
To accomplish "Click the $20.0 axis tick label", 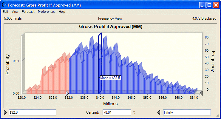I will pos(22,98).
